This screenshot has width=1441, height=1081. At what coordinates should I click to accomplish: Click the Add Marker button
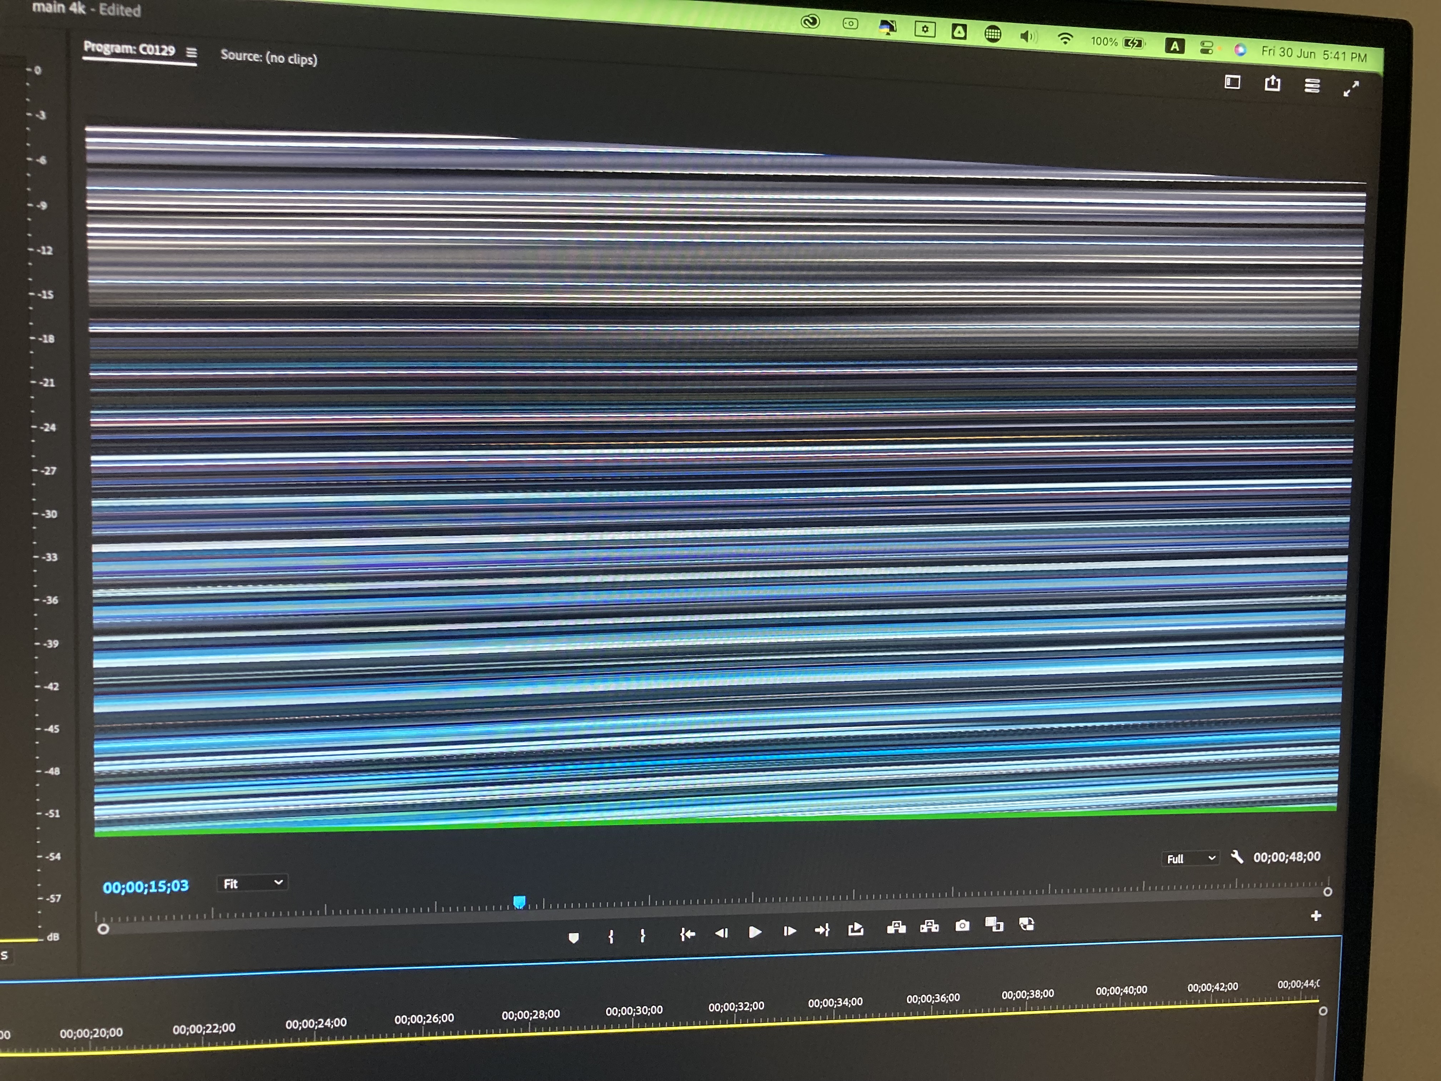(573, 938)
